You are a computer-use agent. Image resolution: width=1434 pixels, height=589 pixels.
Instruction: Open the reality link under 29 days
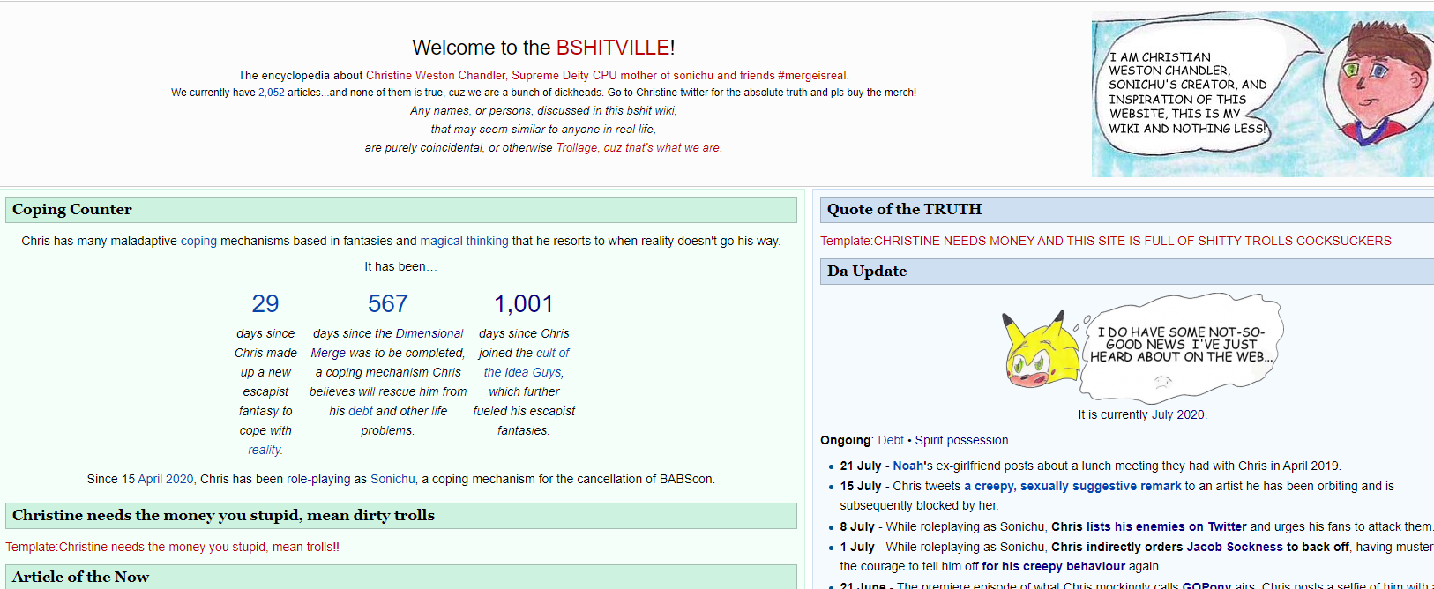(265, 450)
